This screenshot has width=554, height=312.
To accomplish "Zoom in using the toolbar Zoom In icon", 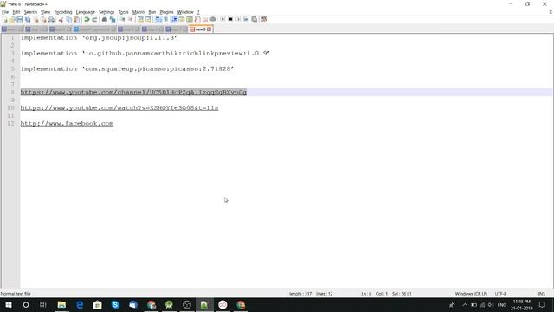I will pos(122,19).
